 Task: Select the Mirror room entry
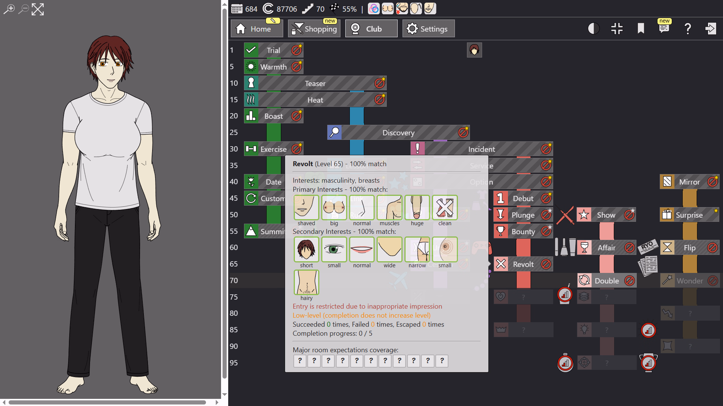[689, 182]
